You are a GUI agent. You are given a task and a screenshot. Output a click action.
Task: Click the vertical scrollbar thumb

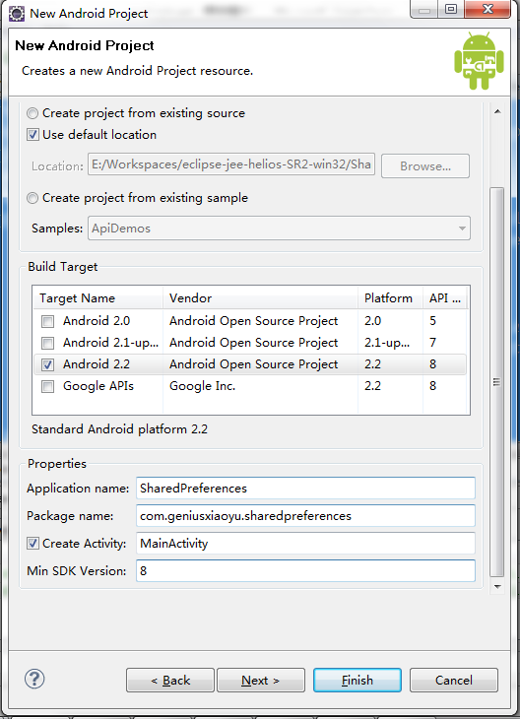[497, 382]
